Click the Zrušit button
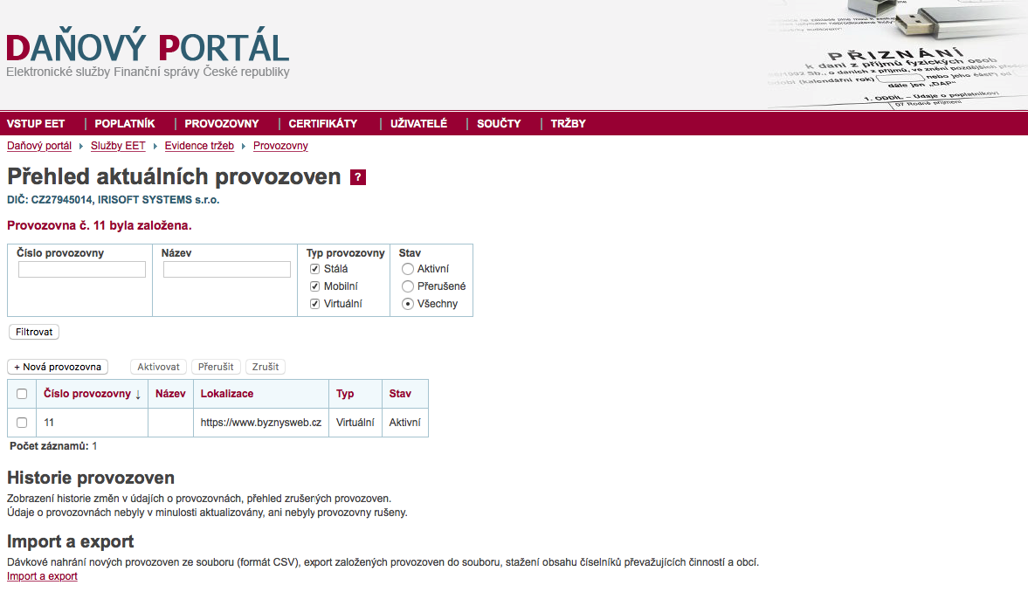 tap(266, 367)
